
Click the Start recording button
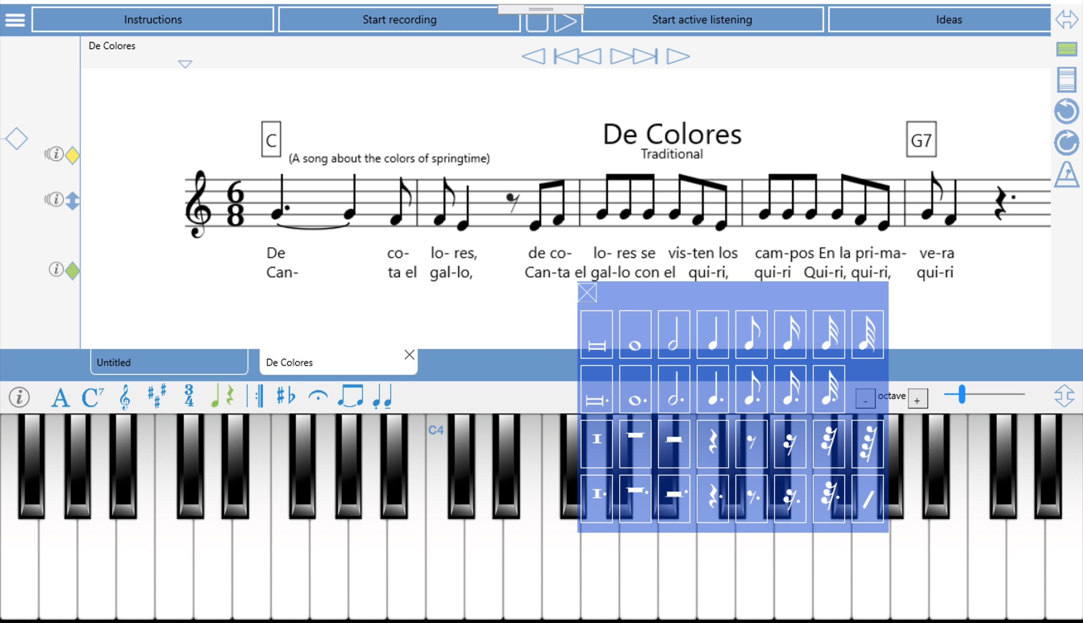coord(399,20)
